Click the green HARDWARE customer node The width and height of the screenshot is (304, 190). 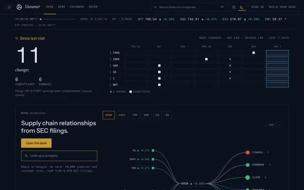pos(247,165)
